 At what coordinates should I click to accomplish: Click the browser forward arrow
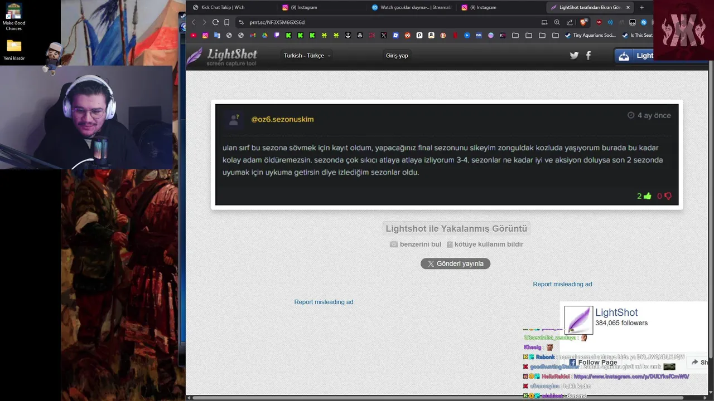[x=204, y=22]
